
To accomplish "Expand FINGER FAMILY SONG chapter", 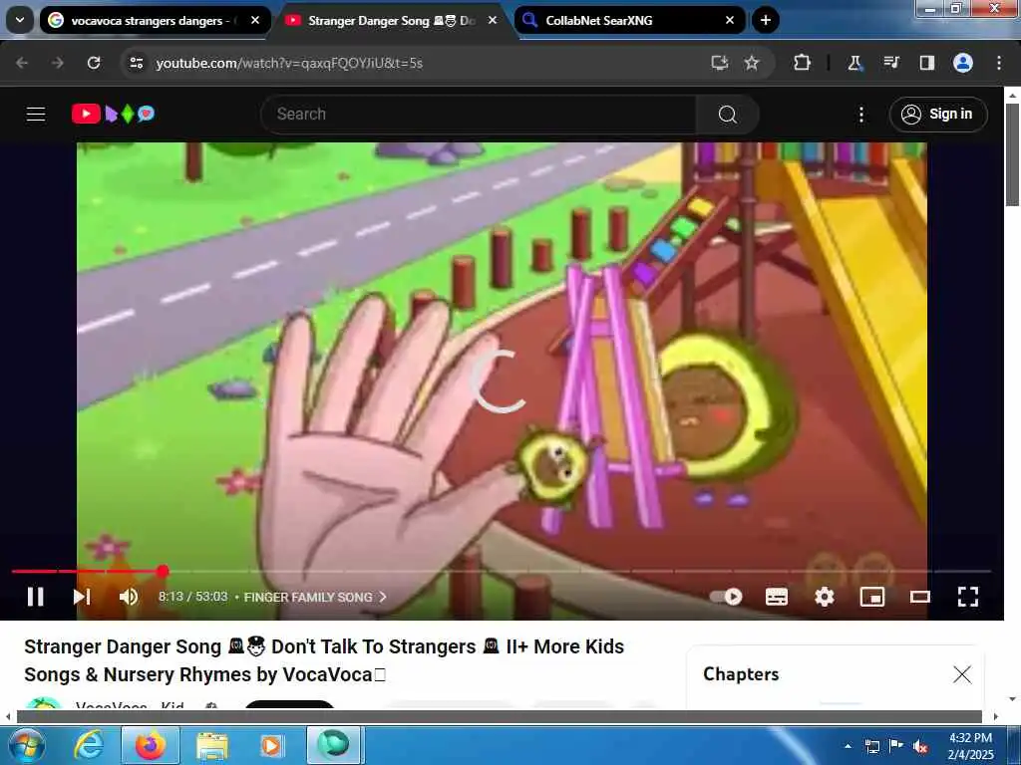I will (315, 598).
